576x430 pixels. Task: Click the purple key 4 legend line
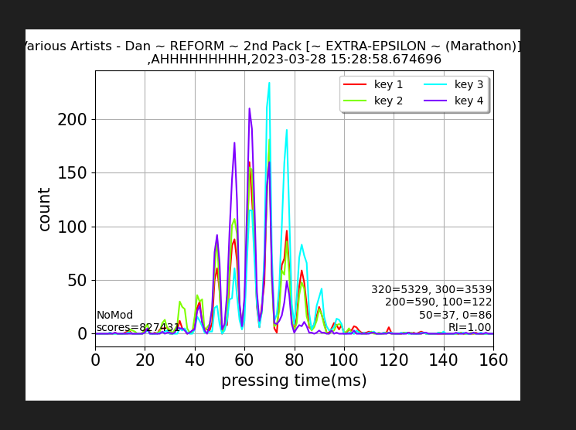435,101
